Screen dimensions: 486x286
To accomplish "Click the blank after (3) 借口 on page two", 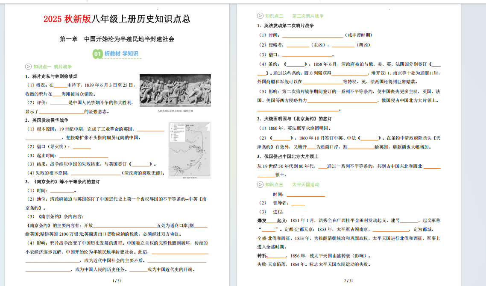I will point(307,56).
